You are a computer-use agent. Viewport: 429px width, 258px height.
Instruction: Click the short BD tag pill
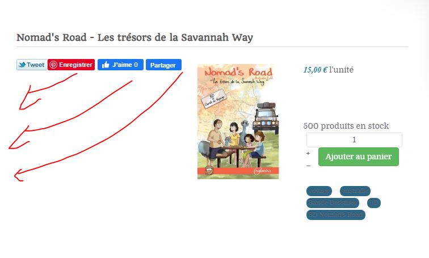374,203
